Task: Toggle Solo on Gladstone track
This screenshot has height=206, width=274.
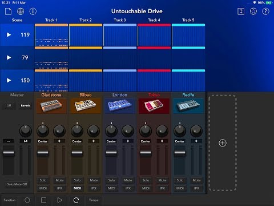Action: [x=43, y=180]
